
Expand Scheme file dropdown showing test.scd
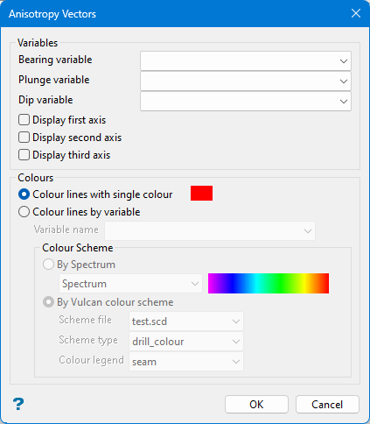[x=186, y=322]
